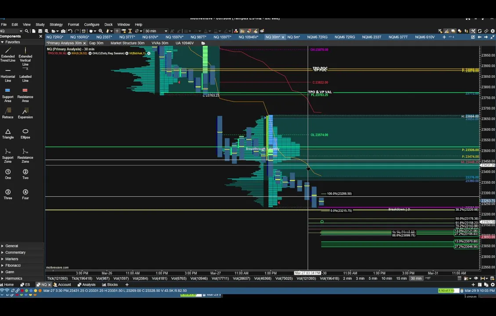This screenshot has height=316, width=496.
Task: Click the motivewave.com link on chart
Action: 57,267
